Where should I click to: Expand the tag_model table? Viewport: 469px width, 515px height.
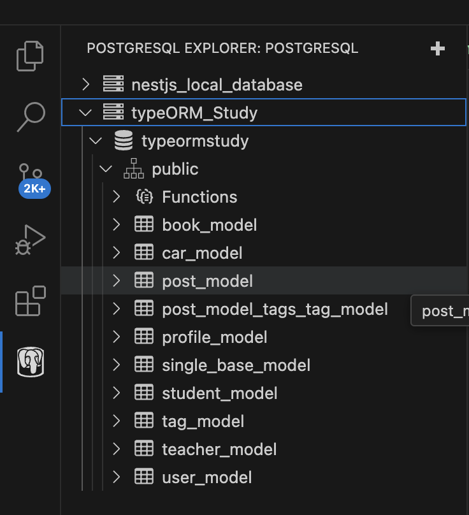[116, 421]
